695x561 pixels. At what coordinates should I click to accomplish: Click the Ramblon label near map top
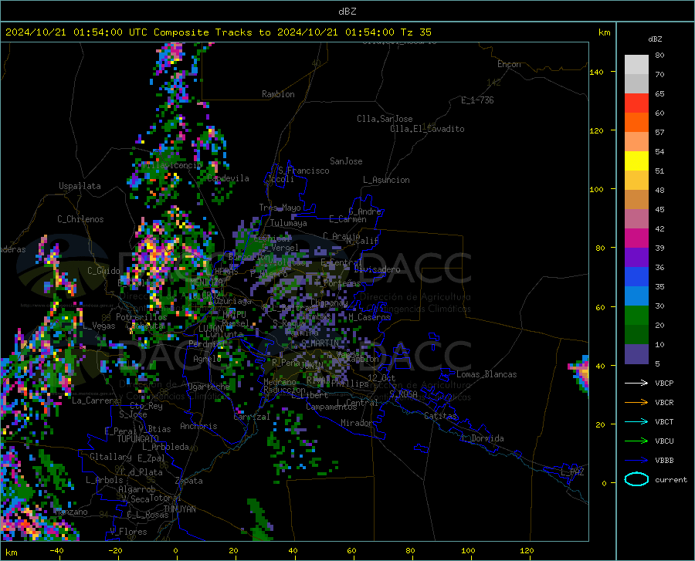tap(278, 94)
